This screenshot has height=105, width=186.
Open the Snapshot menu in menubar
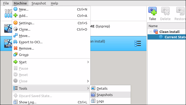click(39, 3)
